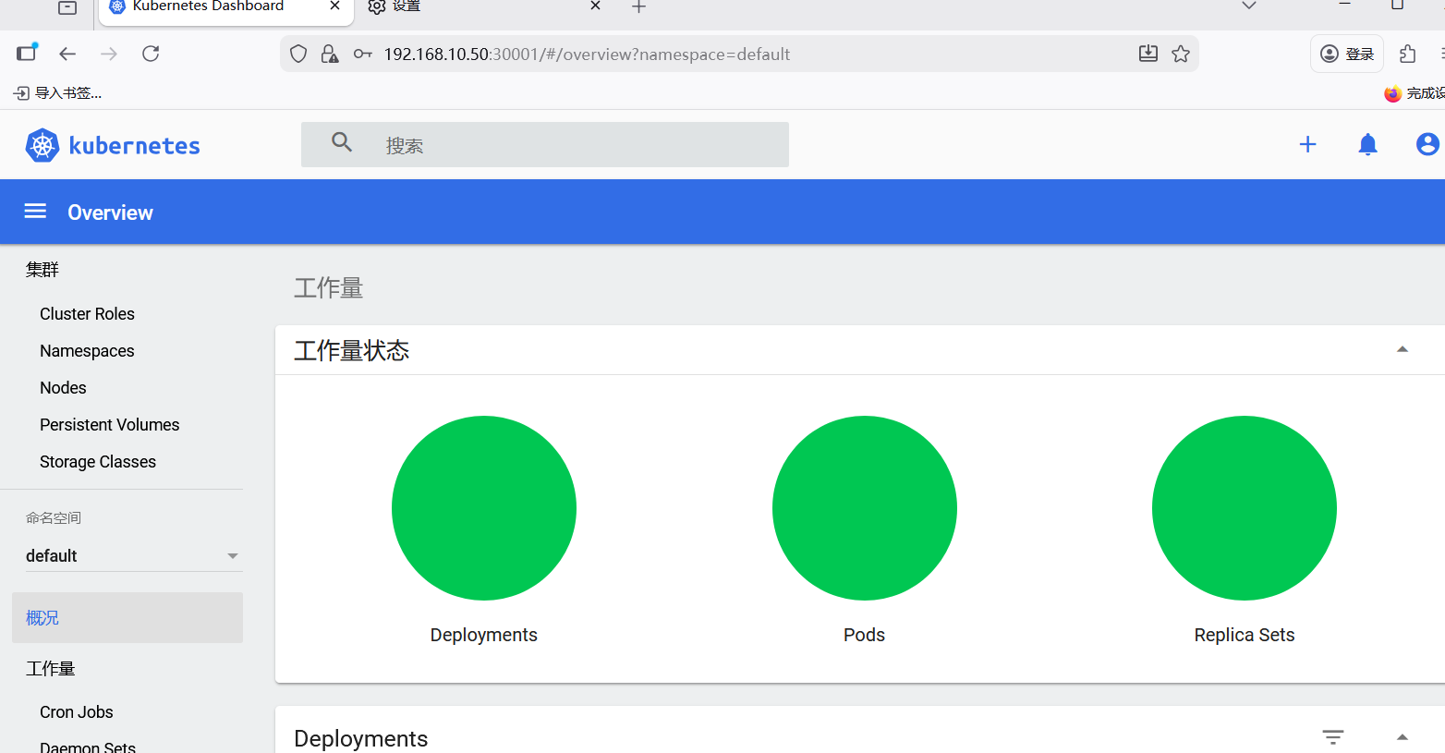This screenshot has height=753, width=1445.
Task: Open notifications bell icon
Action: (x=1367, y=144)
